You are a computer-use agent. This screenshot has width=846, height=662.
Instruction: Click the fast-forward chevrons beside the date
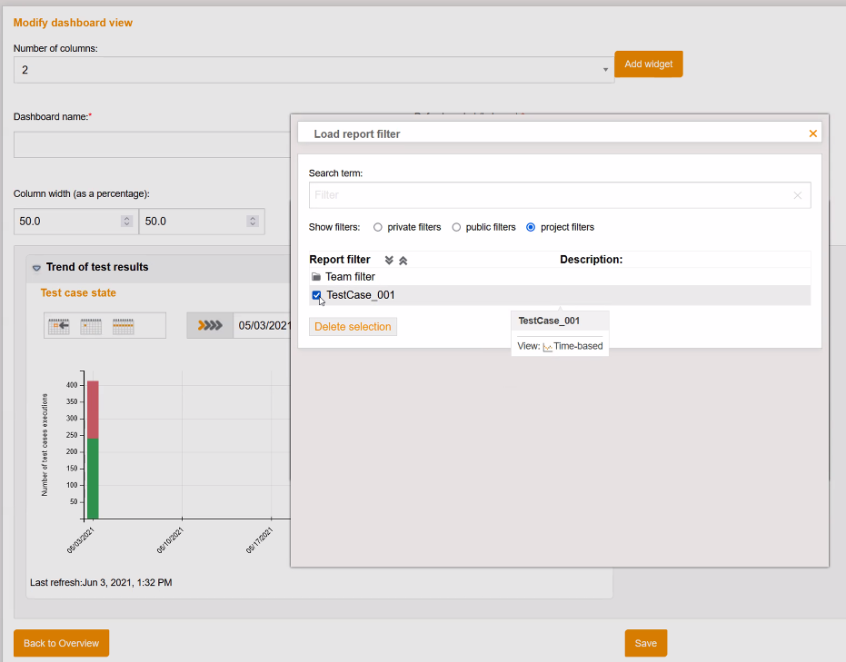pos(210,325)
